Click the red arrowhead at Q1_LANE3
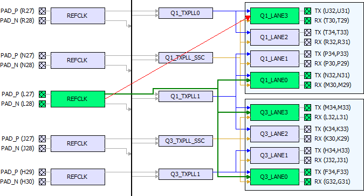This screenshot has width=364, height=196. pyautogui.click(x=248, y=18)
